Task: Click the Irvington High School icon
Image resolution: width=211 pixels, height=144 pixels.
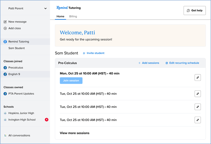Action: (x=5, y=120)
